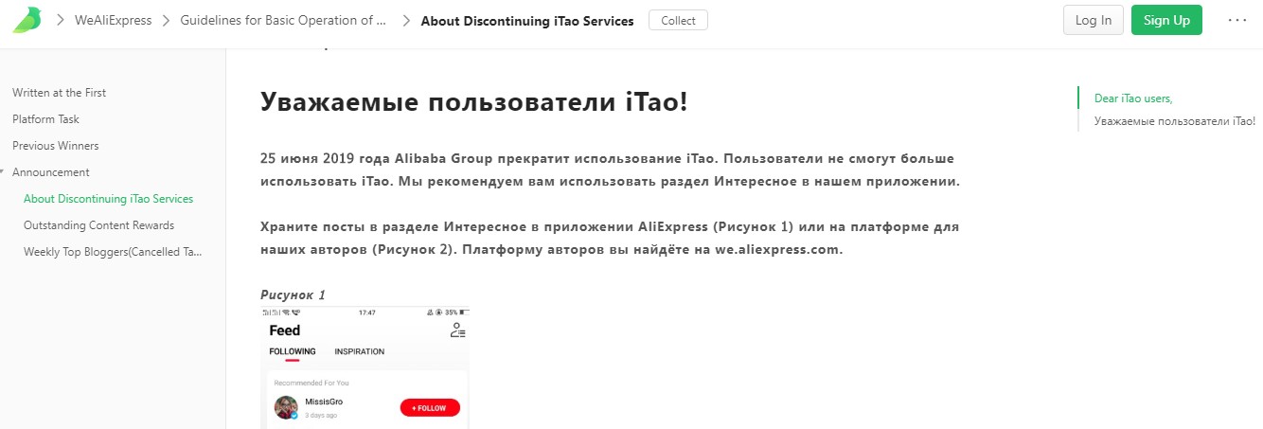Click the Feed screenshot under Рисунок 1
The width and height of the screenshot is (1263, 429).
(365, 369)
